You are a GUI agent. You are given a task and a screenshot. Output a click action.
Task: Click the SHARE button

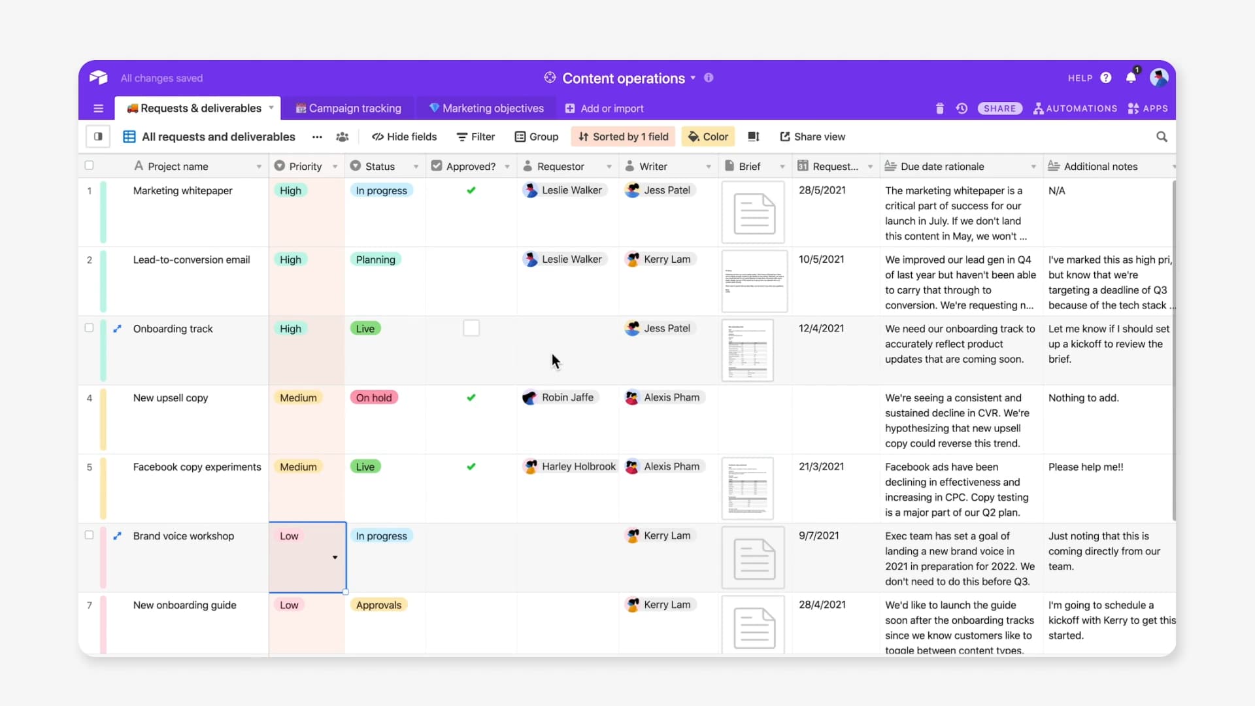click(x=999, y=109)
